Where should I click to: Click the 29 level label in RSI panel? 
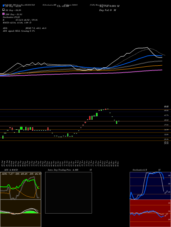tap(169, 220)
